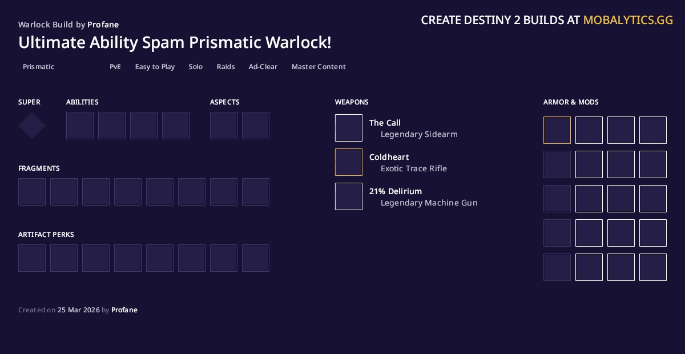Click the 'Warlock Build by' text

(x=52, y=25)
